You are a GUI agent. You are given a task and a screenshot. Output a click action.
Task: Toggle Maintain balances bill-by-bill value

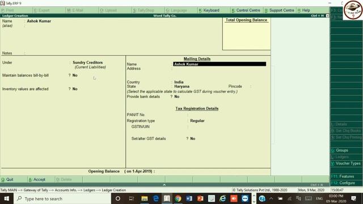75,75
